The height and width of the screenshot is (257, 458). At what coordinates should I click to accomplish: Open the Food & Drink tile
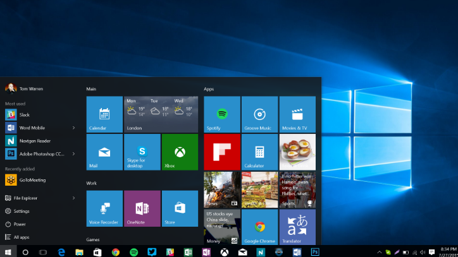coord(297,152)
